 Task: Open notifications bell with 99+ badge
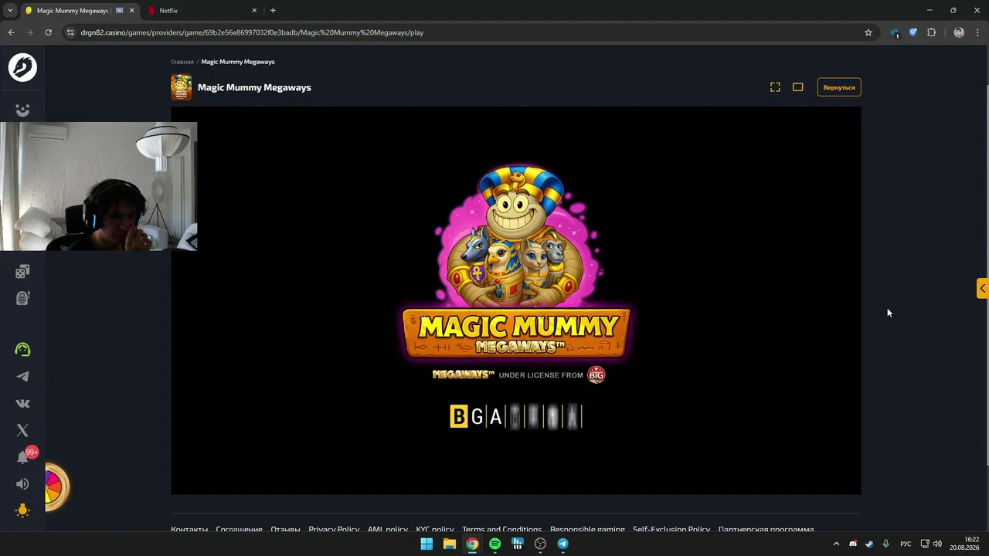click(x=23, y=457)
